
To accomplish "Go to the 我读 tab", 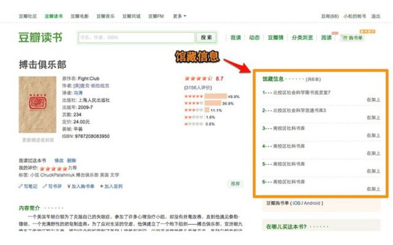I will coord(236,38).
